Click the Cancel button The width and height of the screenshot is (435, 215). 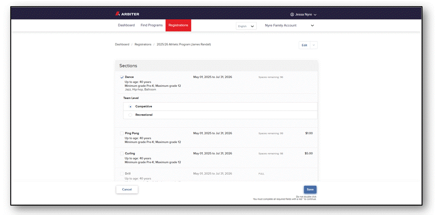pyautogui.click(x=127, y=189)
